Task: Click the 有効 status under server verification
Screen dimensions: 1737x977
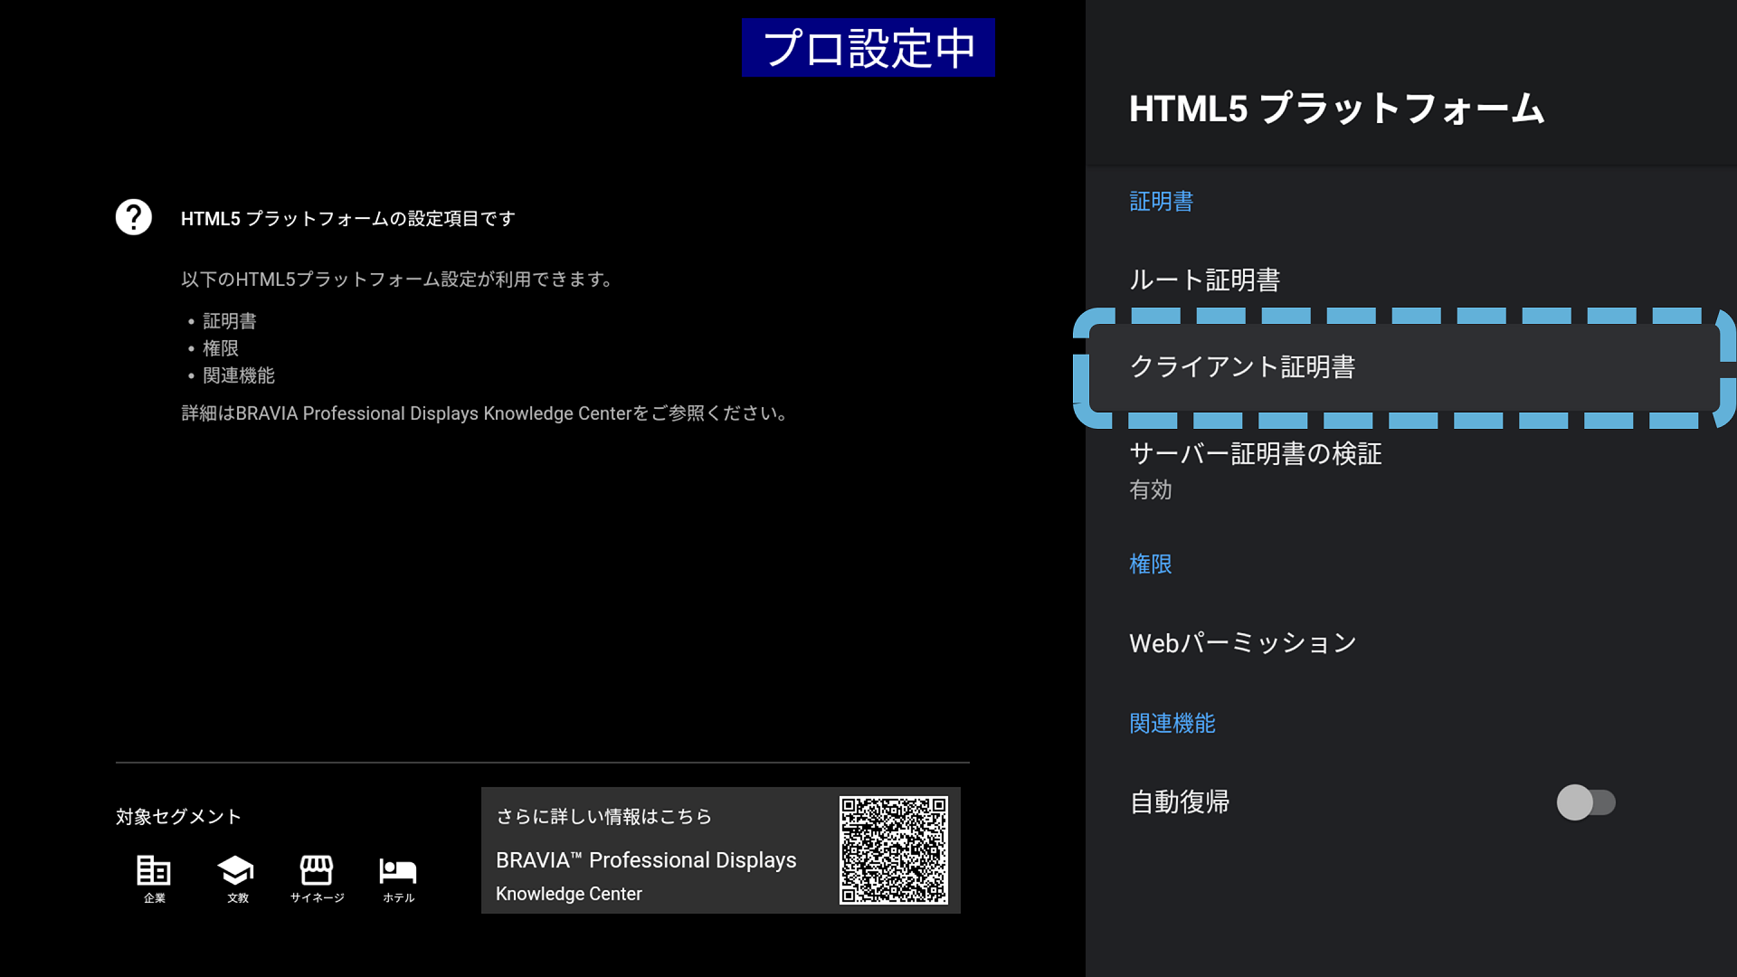Action: 1150,490
